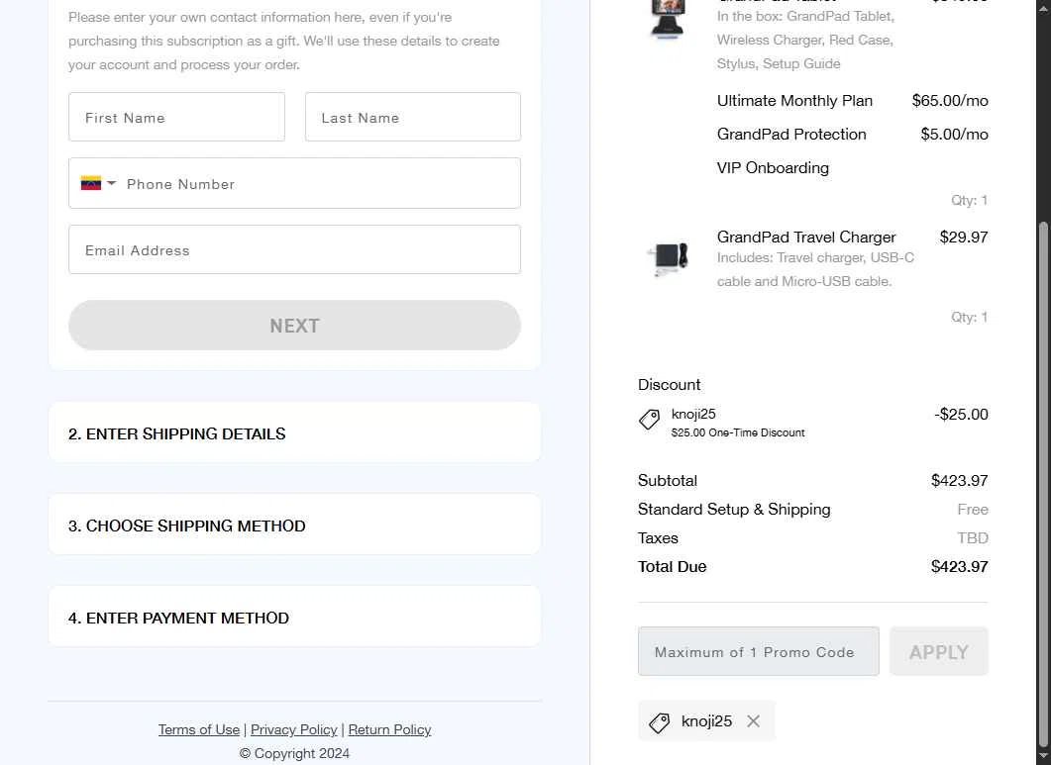The width and height of the screenshot is (1051, 765).
Task: Click the Venezuela flag icon
Action: tap(91, 183)
